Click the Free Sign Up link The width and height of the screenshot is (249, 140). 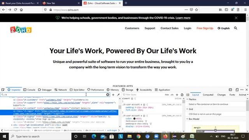(205, 28)
